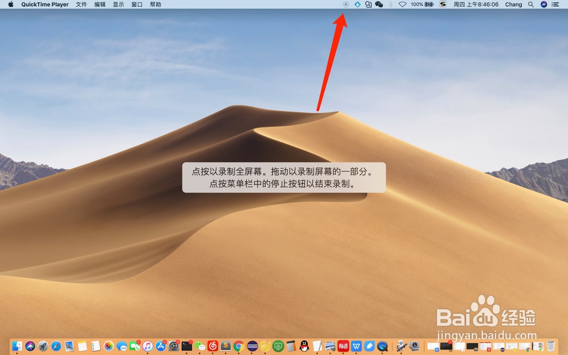Click the Trash at the Dock's end
Image resolution: width=568 pixels, height=355 pixels.
coord(551,346)
